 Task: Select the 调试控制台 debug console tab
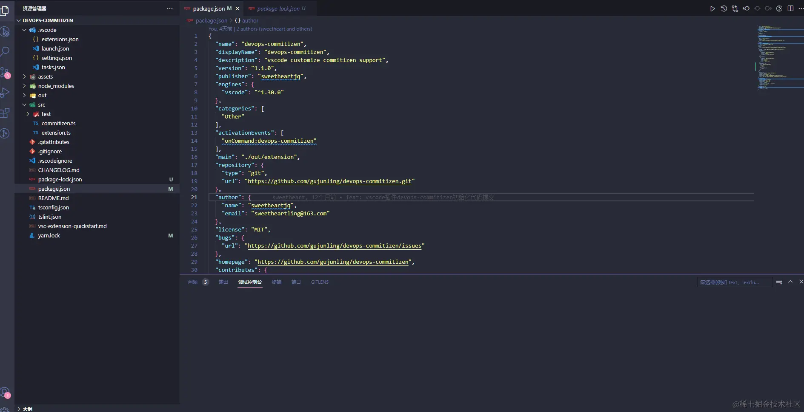[250, 282]
